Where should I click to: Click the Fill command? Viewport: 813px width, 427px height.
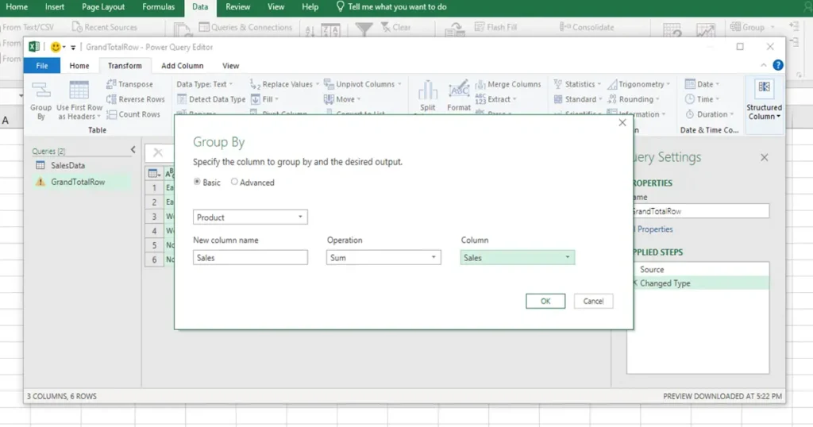265,99
